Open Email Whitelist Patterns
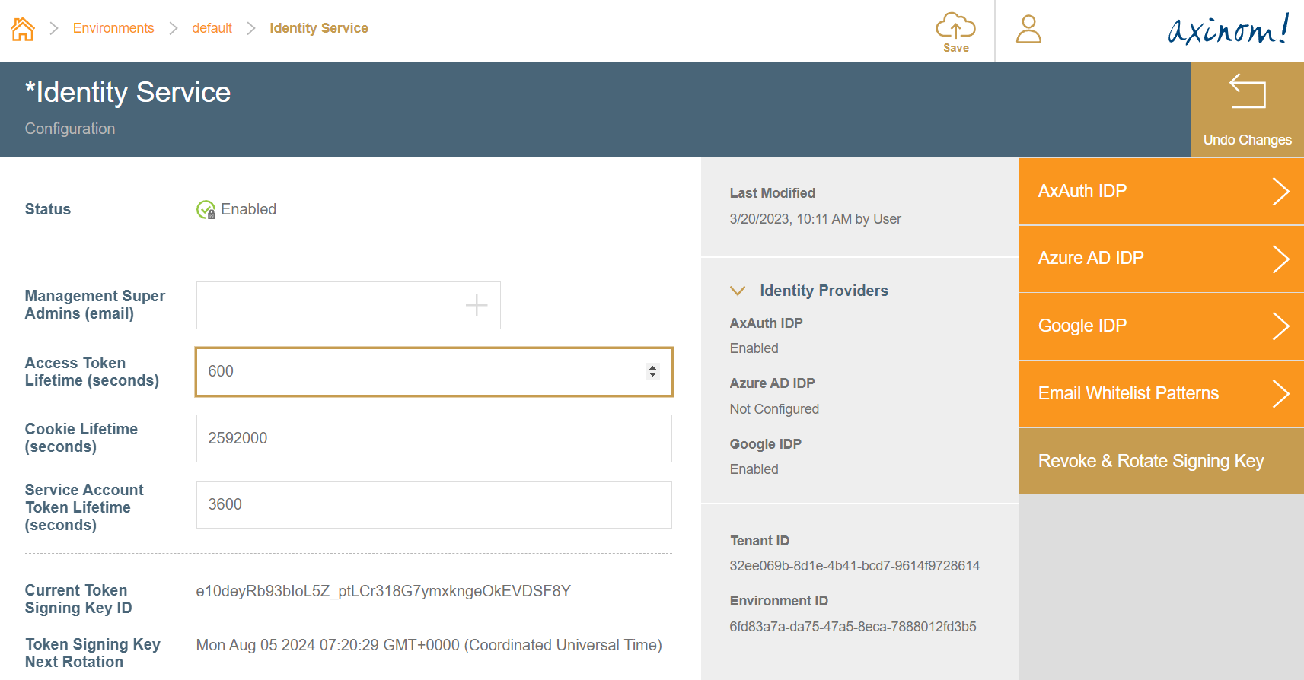 (1160, 393)
